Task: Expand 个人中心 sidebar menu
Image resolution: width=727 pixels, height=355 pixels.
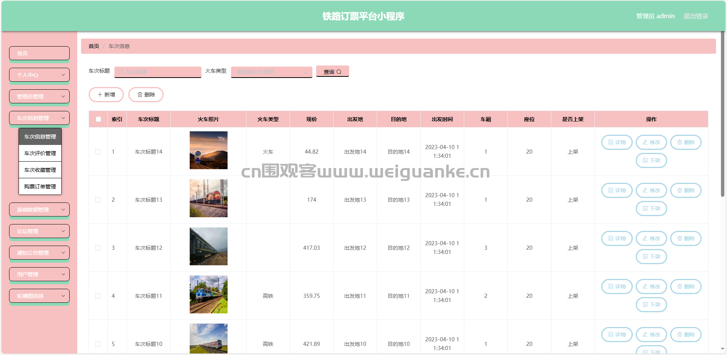Action: pos(39,75)
